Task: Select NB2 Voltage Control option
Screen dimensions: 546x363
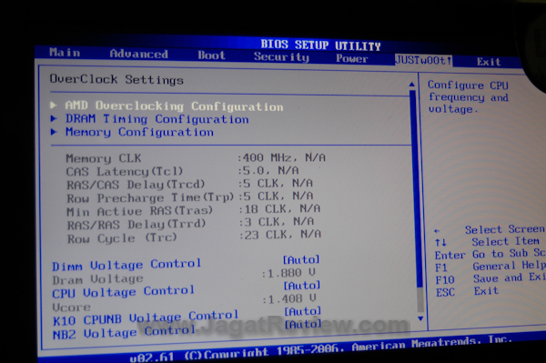Action: [x=125, y=332]
